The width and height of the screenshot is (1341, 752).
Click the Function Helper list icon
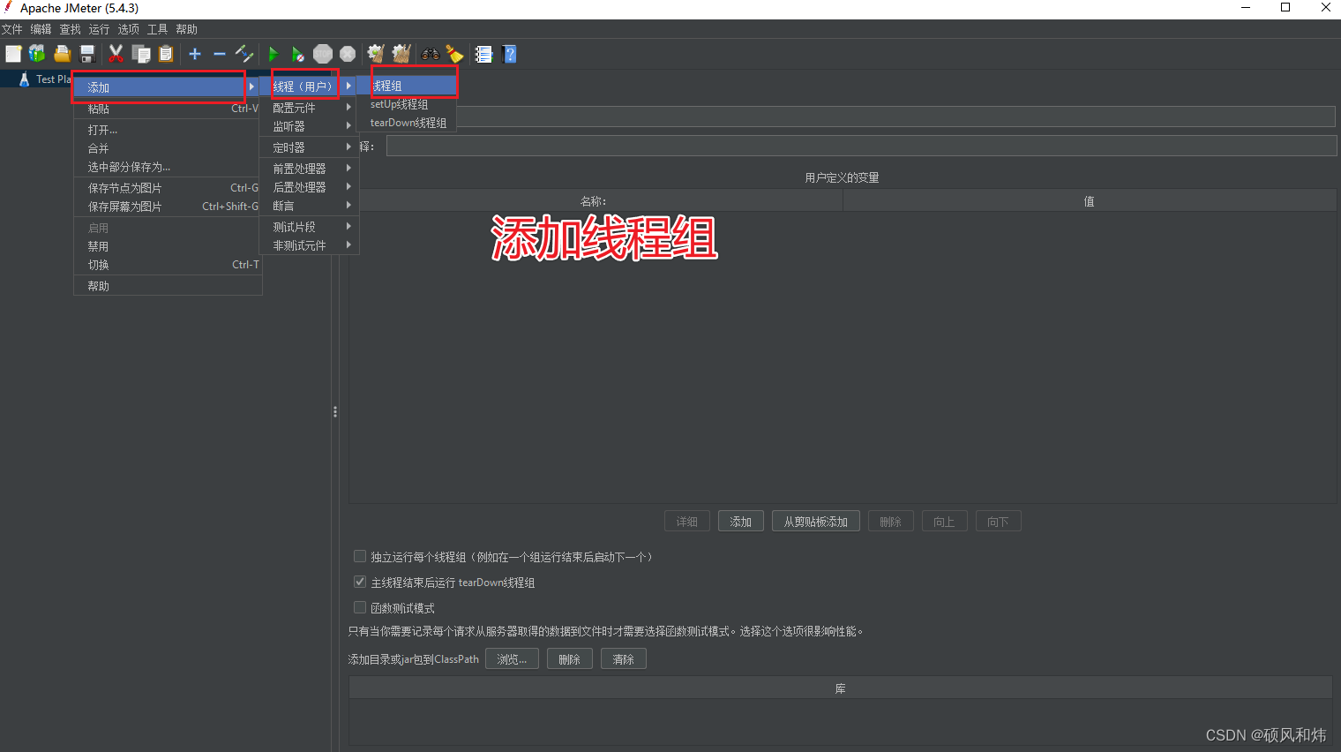coord(483,54)
